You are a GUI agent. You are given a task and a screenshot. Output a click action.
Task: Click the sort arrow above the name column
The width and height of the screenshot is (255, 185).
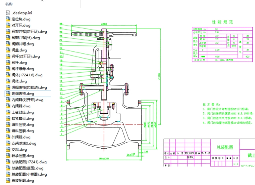click(x=42, y=1)
